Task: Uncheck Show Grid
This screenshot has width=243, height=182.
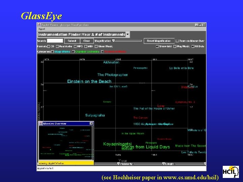Action: (x=157, y=47)
